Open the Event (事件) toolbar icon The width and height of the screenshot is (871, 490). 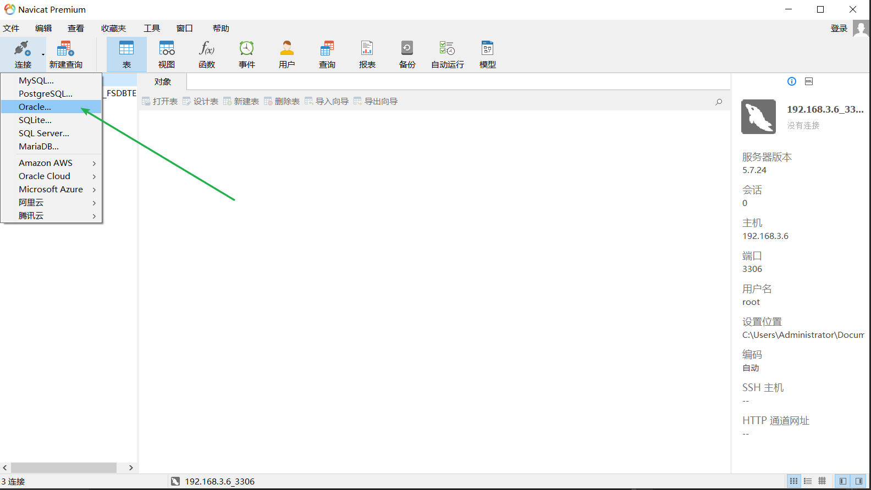[x=247, y=54]
